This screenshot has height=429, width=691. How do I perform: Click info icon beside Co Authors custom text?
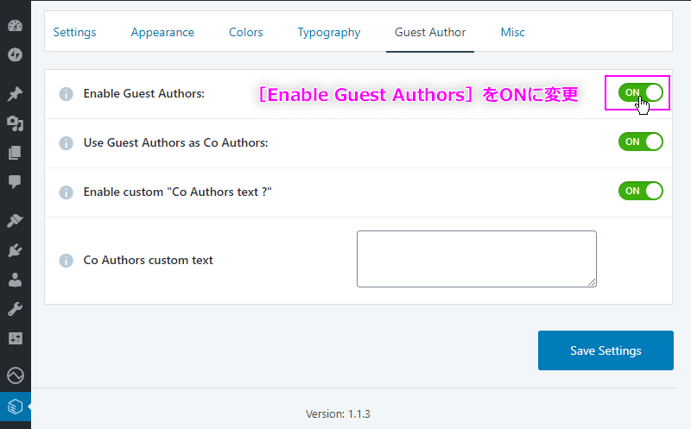click(67, 261)
